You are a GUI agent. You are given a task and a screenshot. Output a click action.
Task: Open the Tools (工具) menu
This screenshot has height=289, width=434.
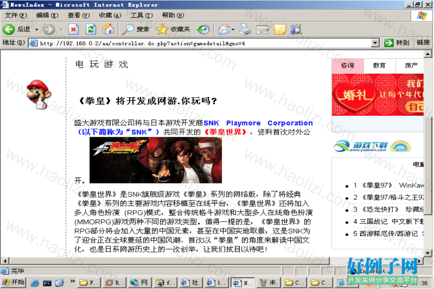point(142,15)
